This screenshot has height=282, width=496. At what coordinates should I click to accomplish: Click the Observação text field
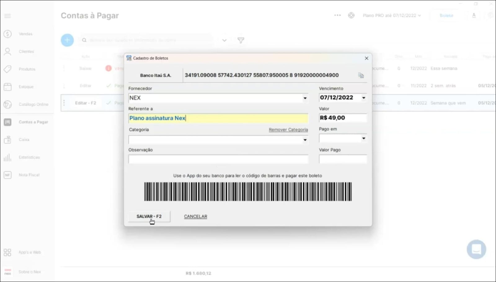pos(218,159)
